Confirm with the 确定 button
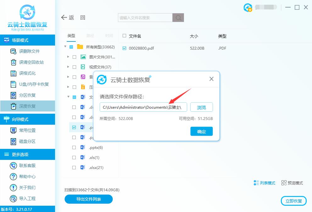312x212 pixels. pos(202,131)
